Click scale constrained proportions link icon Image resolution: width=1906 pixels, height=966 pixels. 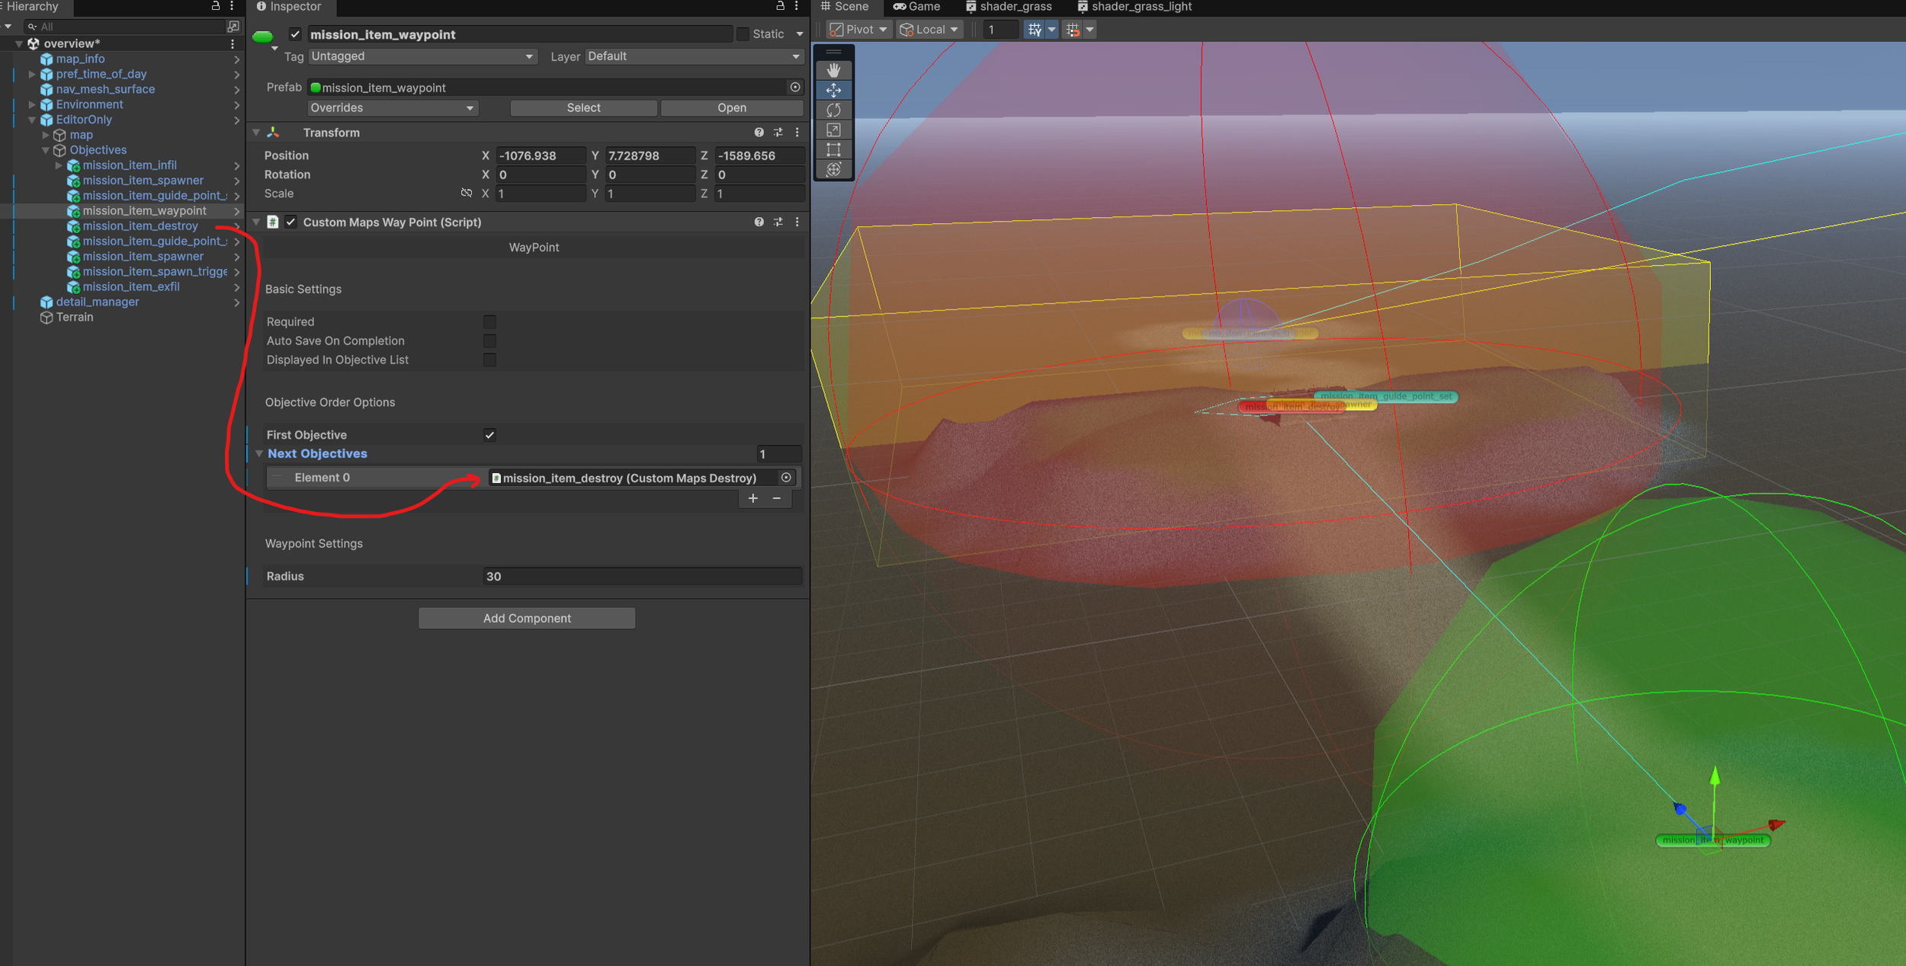click(466, 194)
